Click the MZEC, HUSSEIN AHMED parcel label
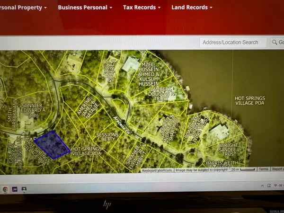This screenshot has height=213, width=284. click(x=149, y=74)
